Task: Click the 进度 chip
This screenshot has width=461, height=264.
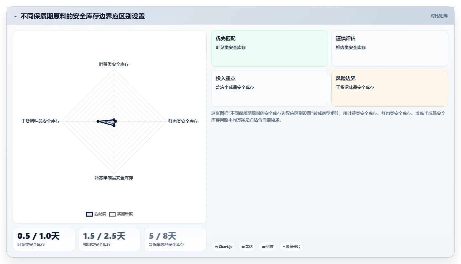Action: tap(268, 247)
